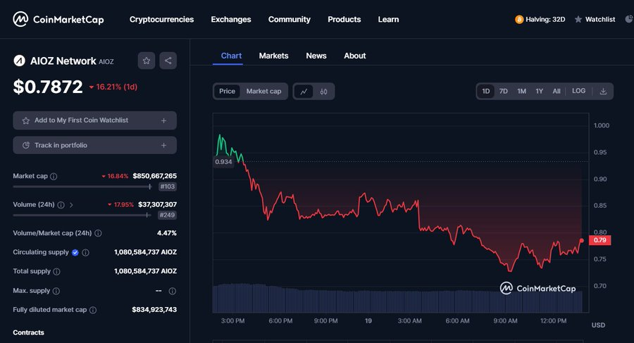
Task: Switch to the Markets tab
Action: (273, 56)
